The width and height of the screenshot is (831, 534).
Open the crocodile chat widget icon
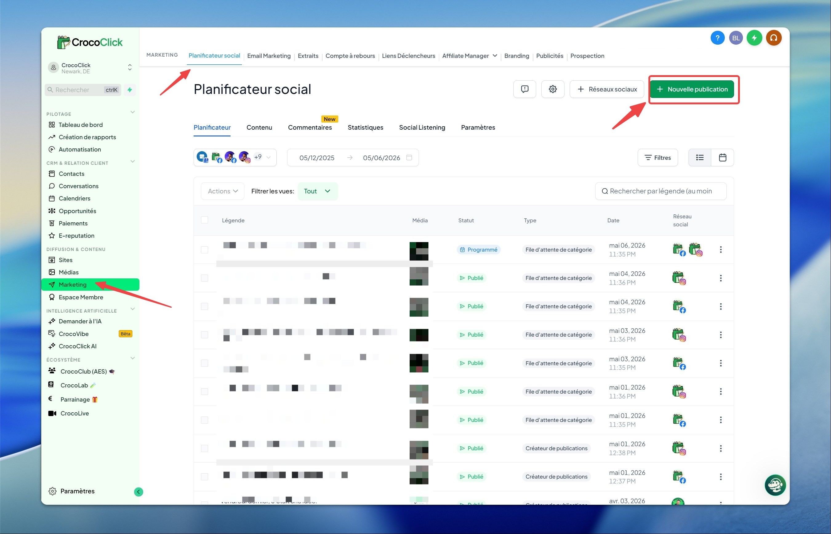point(775,485)
